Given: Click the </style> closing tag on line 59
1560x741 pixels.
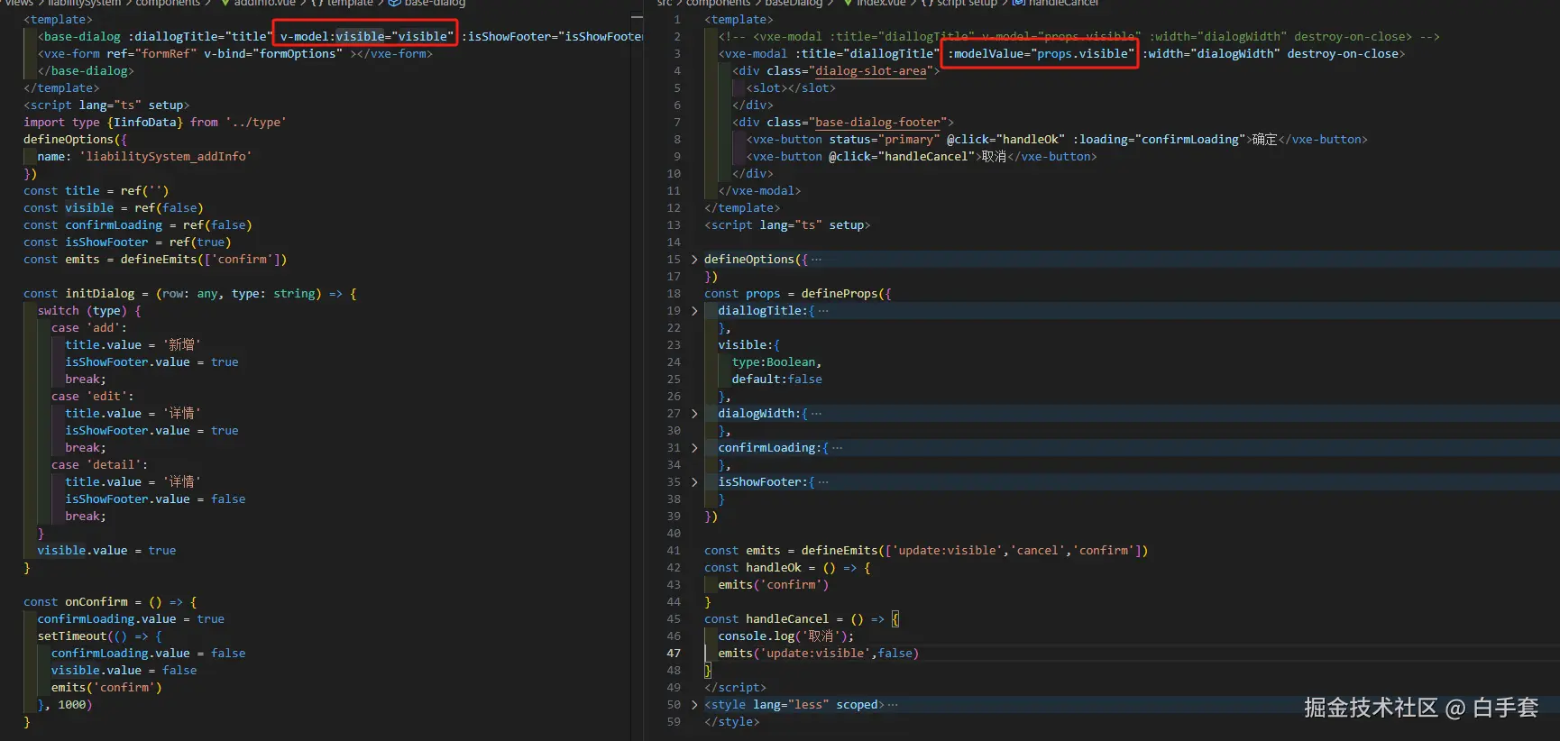Looking at the screenshot, I should (731, 722).
